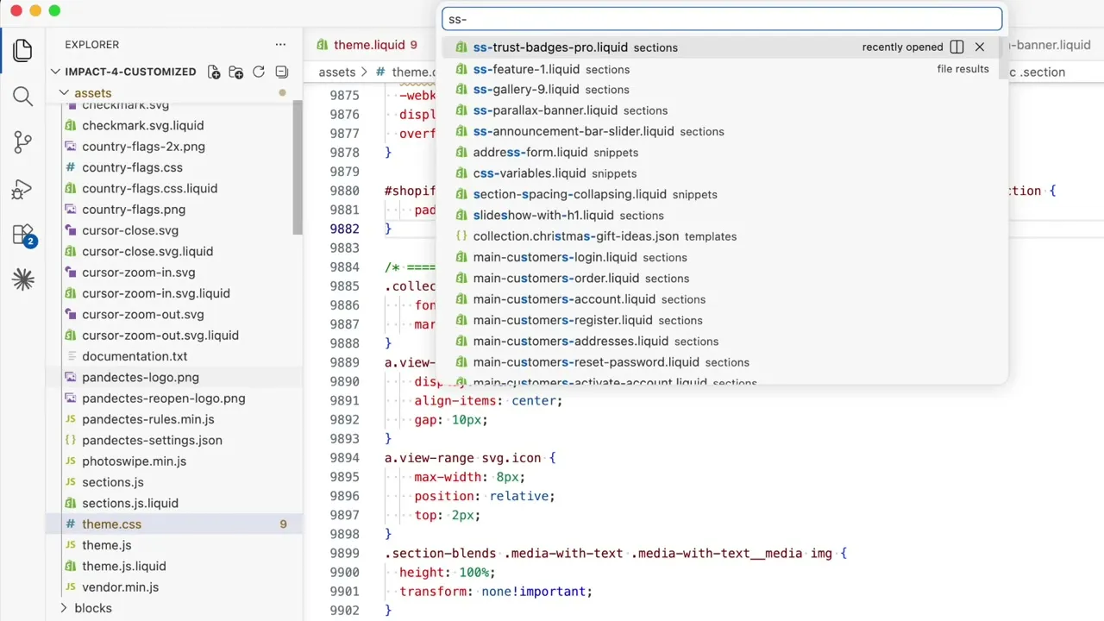Open pandectes-settings.json in Explorer
This screenshot has width=1104, height=621.
coord(152,440)
